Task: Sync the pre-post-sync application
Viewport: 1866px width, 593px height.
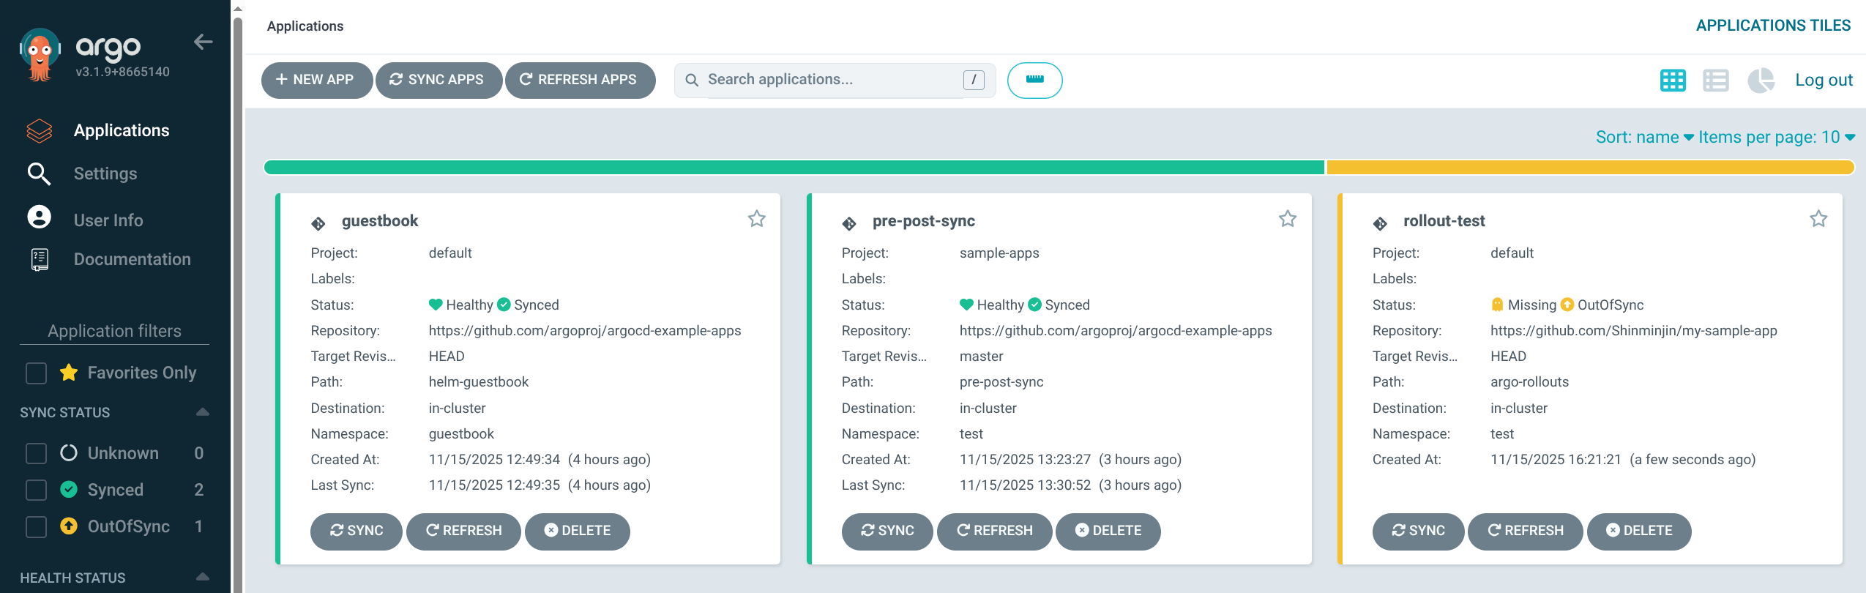Action: (887, 531)
